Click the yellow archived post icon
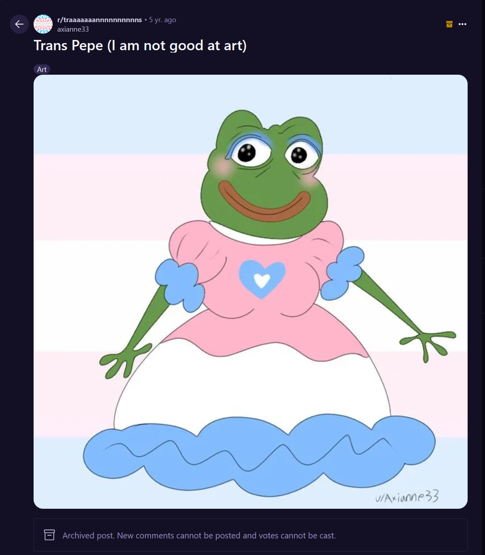The image size is (485, 555). pyautogui.click(x=449, y=24)
